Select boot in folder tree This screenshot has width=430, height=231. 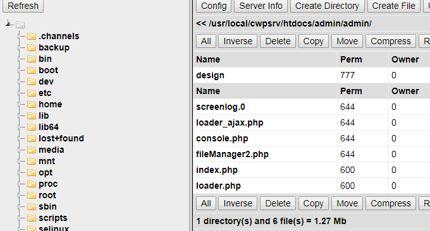tap(48, 70)
